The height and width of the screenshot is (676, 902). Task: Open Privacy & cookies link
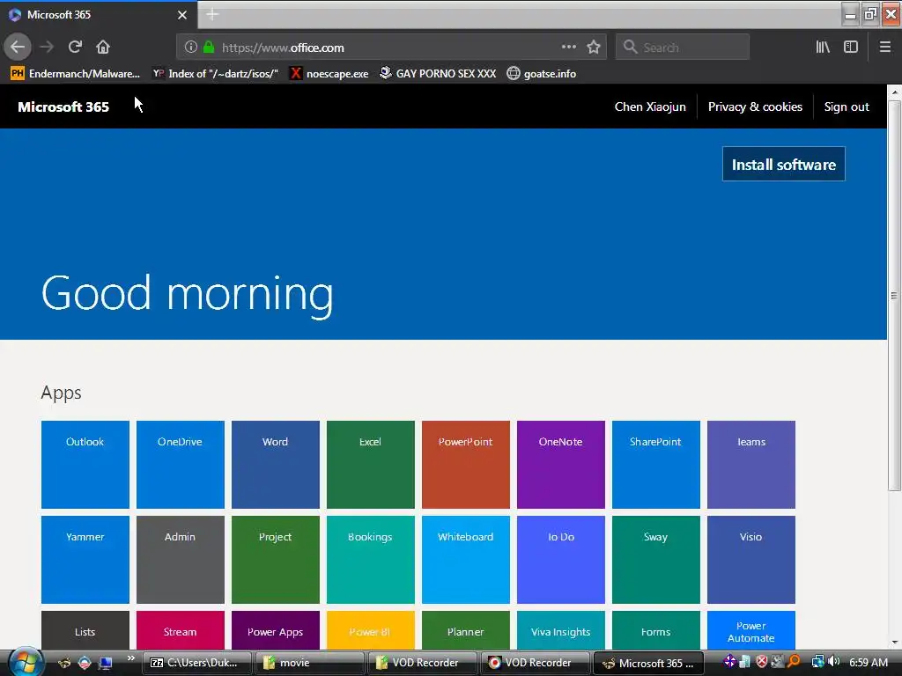click(x=755, y=107)
